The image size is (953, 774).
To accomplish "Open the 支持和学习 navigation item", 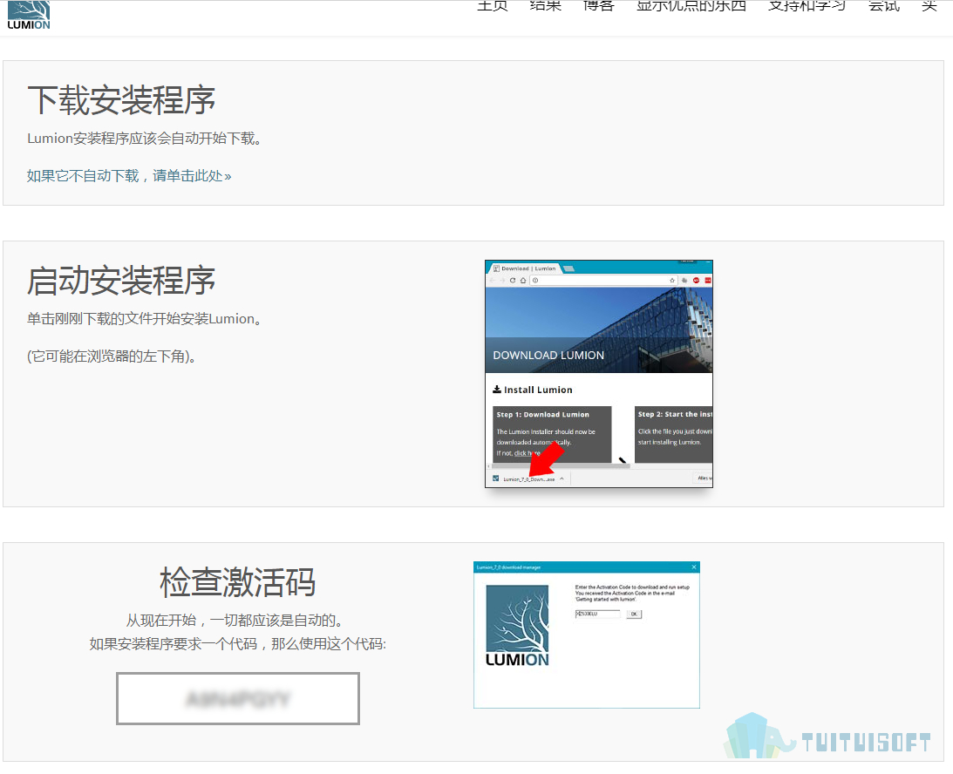I will 807,6.
